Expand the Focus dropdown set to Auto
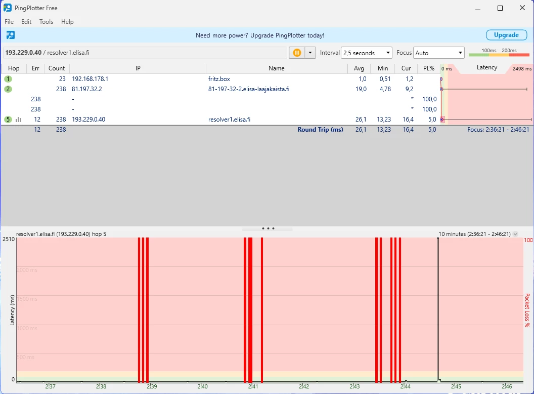Image resolution: width=534 pixels, height=394 pixels. pos(438,53)
